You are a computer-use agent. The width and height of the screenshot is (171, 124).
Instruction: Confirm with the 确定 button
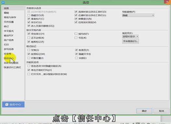pos(144,111)
